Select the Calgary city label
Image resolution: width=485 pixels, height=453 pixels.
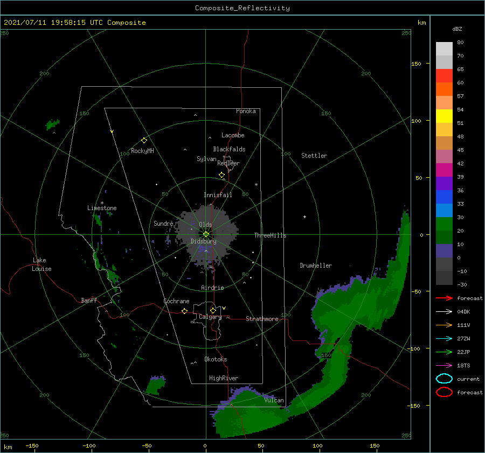click(210, 317)
